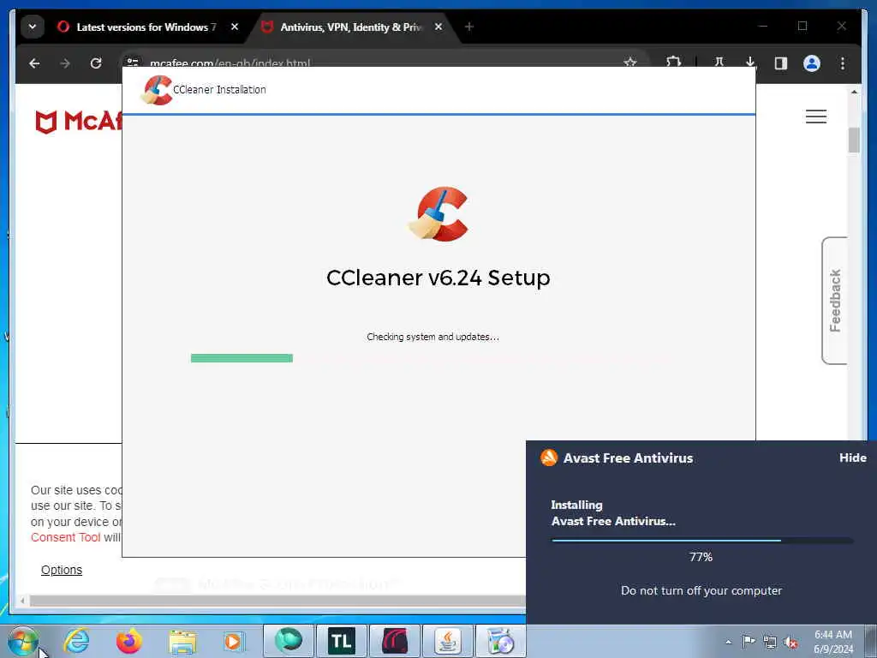The image size is (877, 658).
Task: Click the Checking system and updates text
Action: point(433,337)
